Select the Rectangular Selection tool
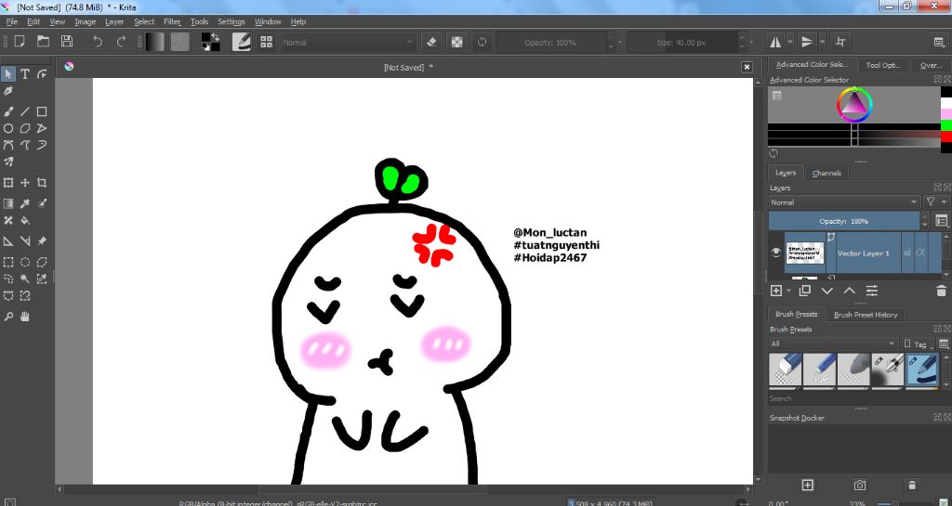The width and height of the screenshot is (952, 506). (x=8, y=263)
